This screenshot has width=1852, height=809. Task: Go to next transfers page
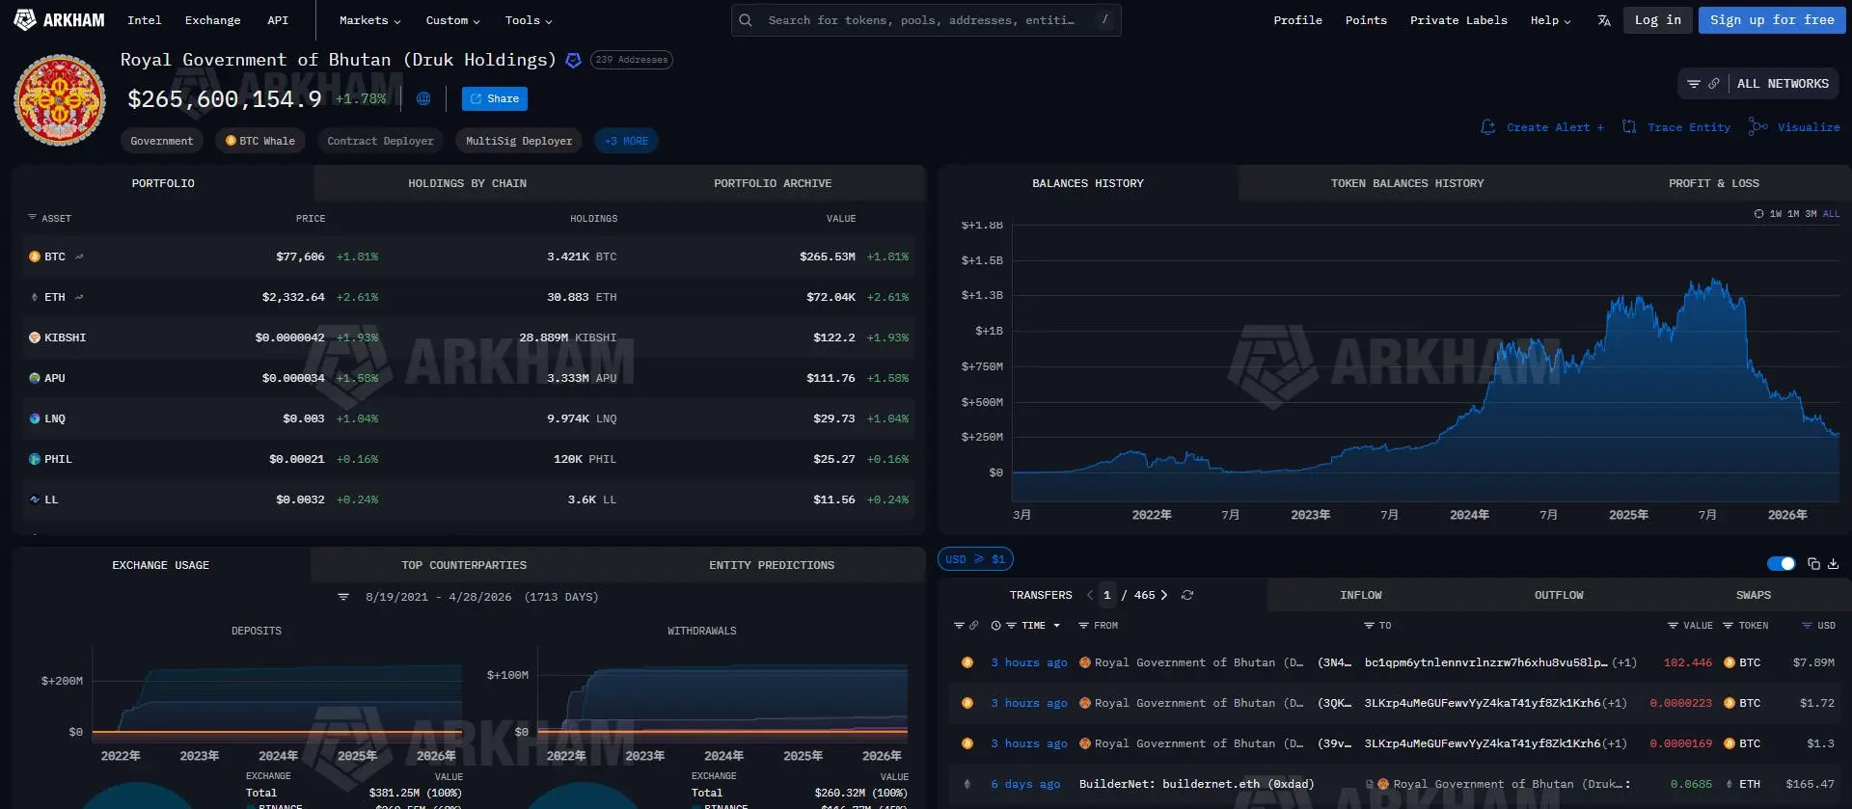click(1164, 595)
